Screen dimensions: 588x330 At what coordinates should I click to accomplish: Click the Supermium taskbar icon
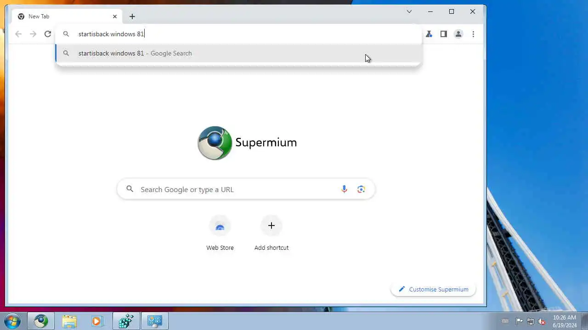click(x=41, y=321)
